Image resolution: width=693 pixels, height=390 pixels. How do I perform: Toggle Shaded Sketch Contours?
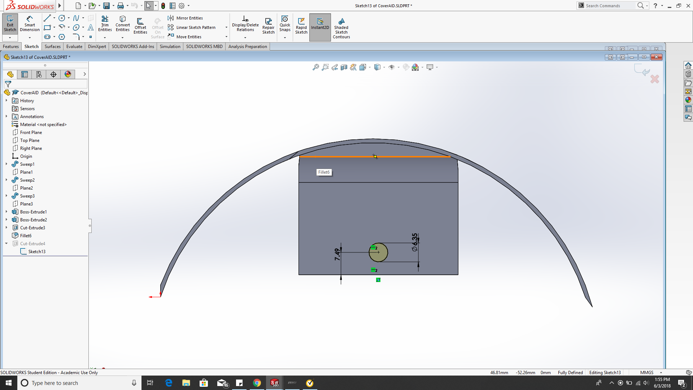tap(341, 28)
